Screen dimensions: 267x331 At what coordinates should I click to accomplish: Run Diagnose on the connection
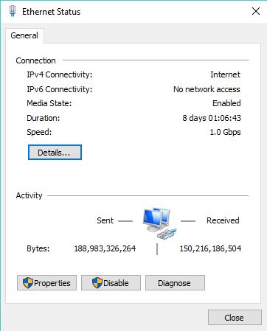tap(175, 283)
